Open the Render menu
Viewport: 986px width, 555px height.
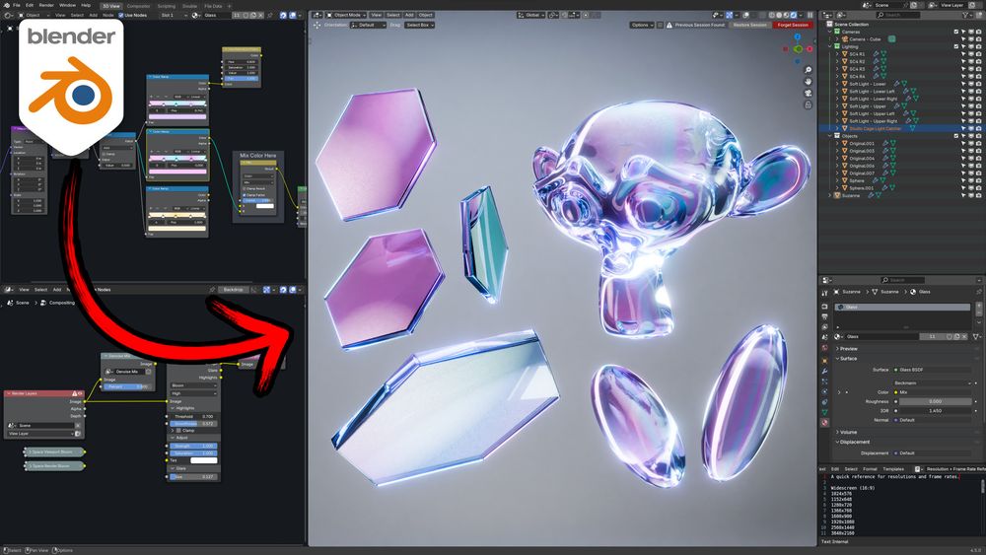(x=46, y=5)
